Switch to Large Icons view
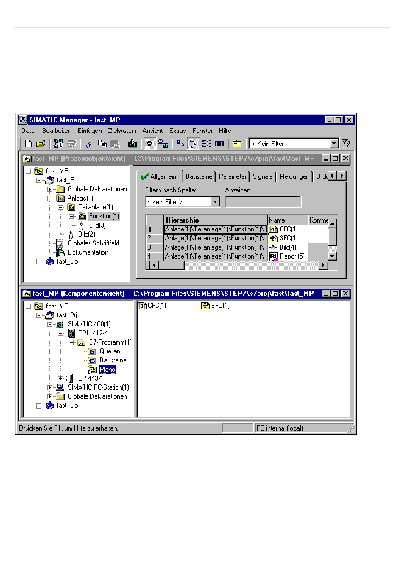Screen dimensions: 394x580 click(x=180, y=144)
